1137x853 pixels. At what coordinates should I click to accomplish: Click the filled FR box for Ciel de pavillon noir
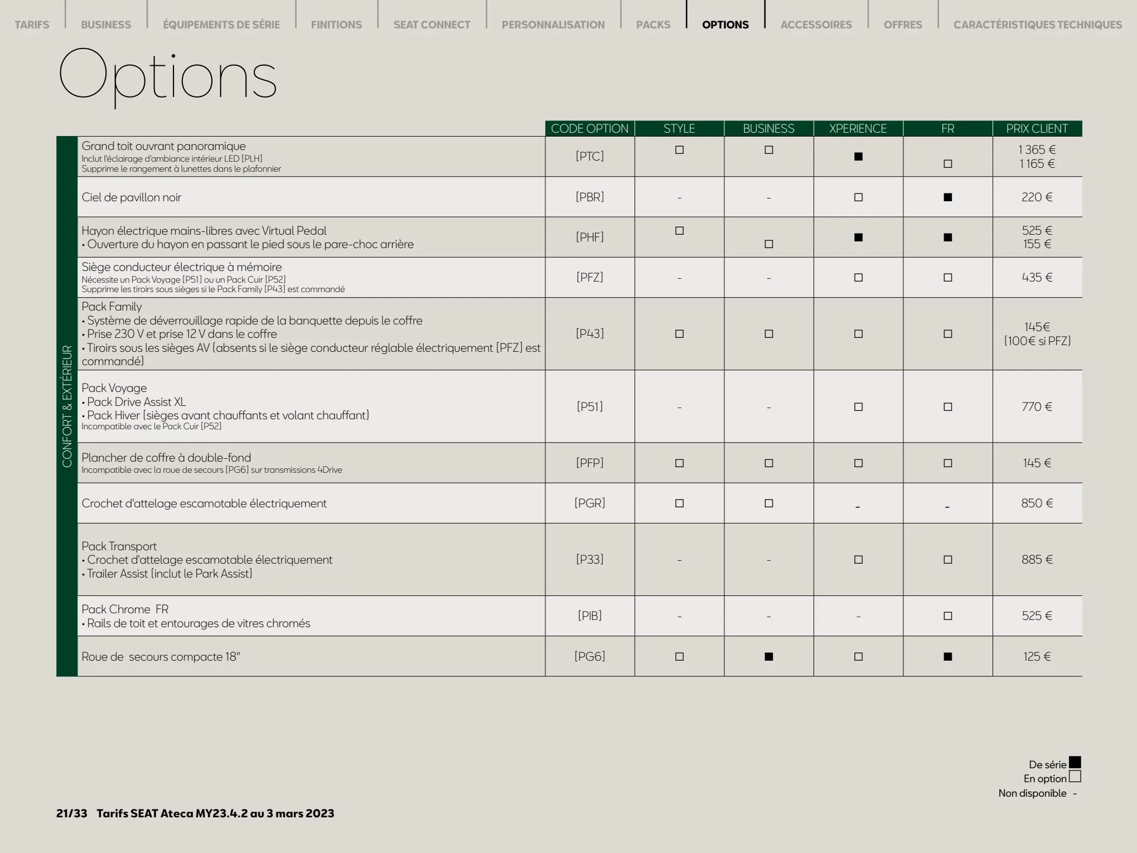coord(948,197)
